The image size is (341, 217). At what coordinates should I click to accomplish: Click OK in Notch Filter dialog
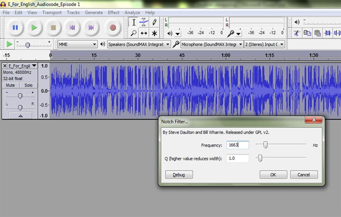pyautogui.click(x=273, y=174)
